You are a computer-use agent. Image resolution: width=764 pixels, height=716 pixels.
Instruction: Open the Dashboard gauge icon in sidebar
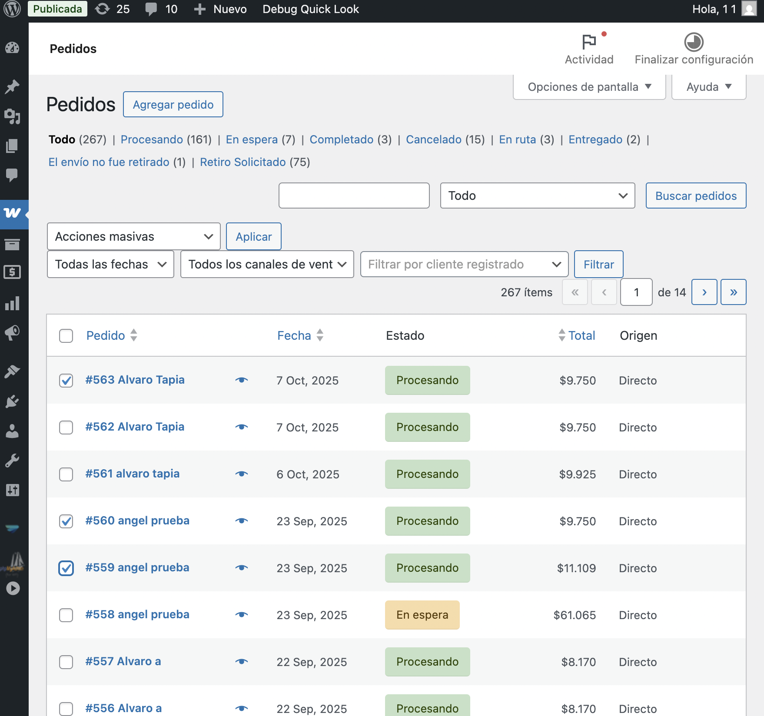(12, 47)
